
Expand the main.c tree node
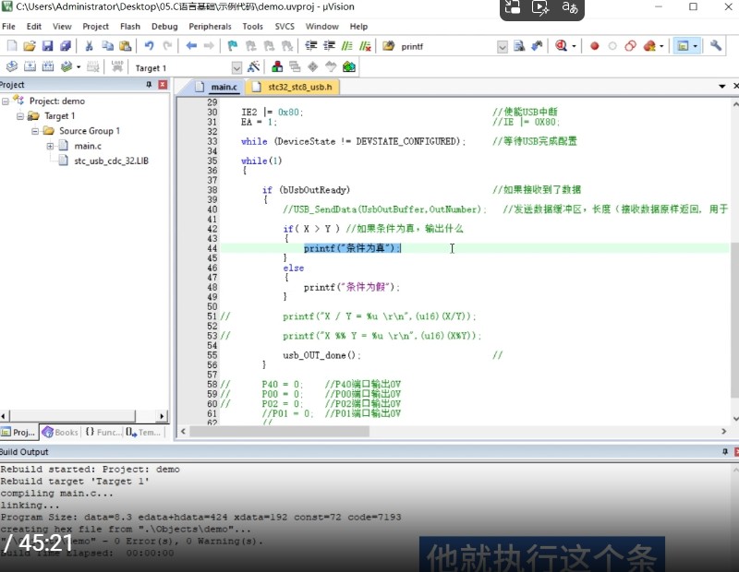click(x=51, y=146)
